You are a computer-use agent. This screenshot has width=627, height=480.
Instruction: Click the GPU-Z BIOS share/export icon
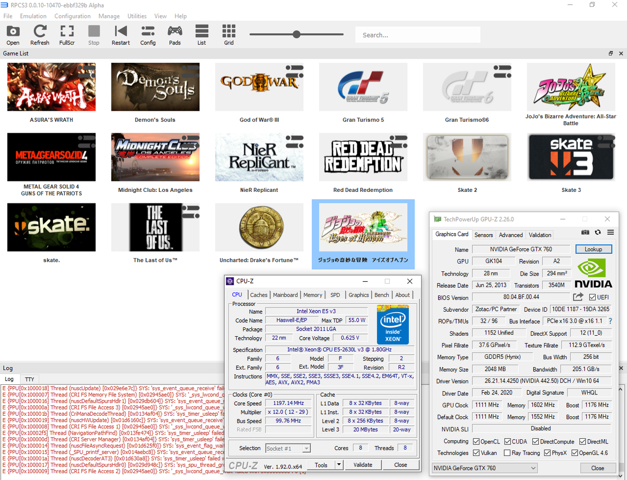click(x=578, y=297)
